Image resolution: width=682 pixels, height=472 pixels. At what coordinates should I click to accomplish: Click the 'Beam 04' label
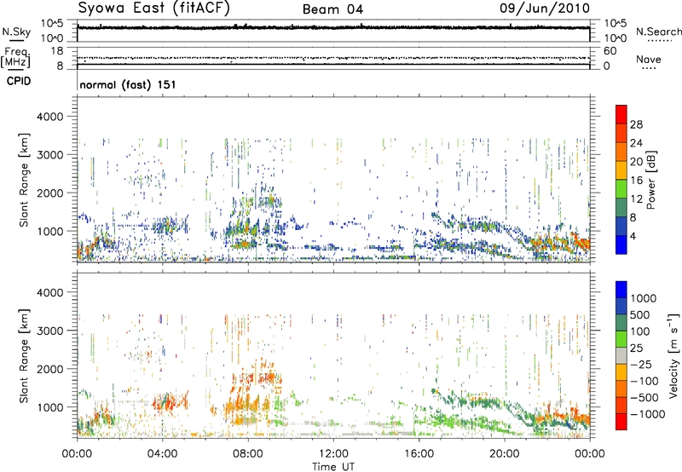[x=332, y=9]
